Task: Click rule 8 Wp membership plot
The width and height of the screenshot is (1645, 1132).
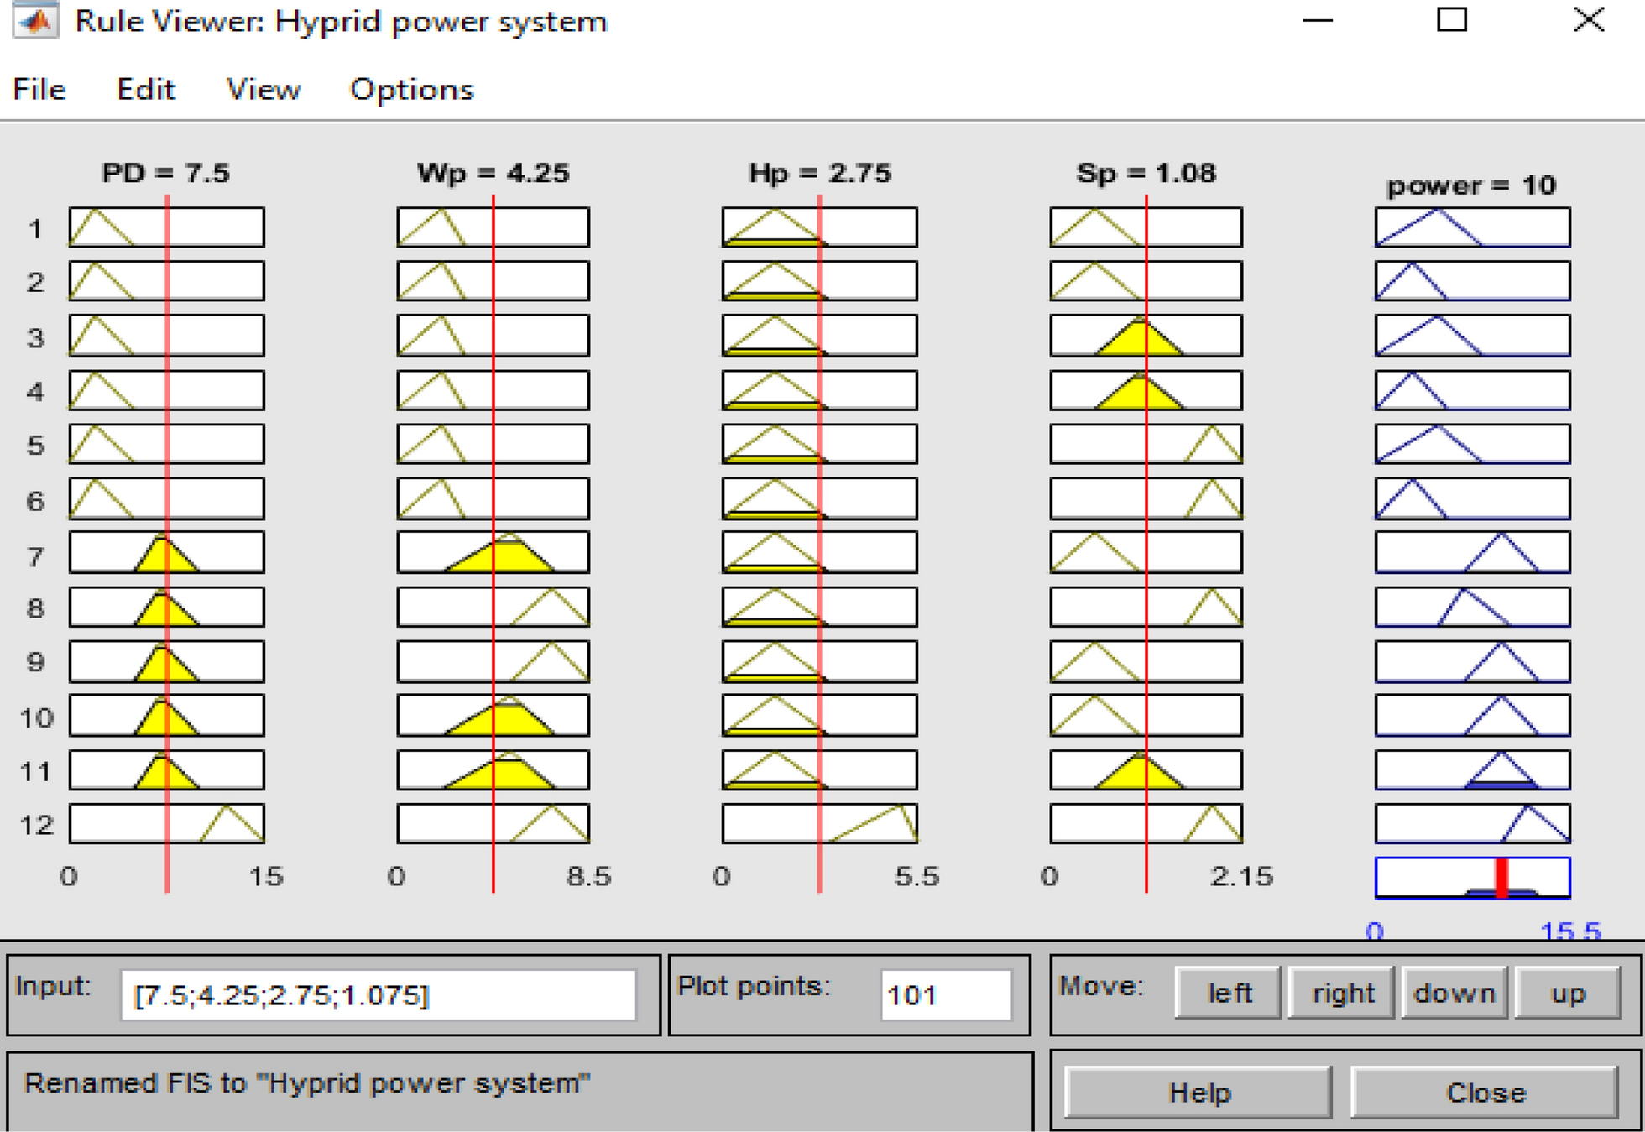Action: (493, 607)
